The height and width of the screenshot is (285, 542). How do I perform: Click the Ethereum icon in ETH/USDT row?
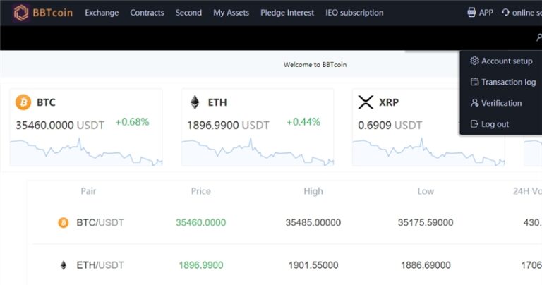pos(64,265)
